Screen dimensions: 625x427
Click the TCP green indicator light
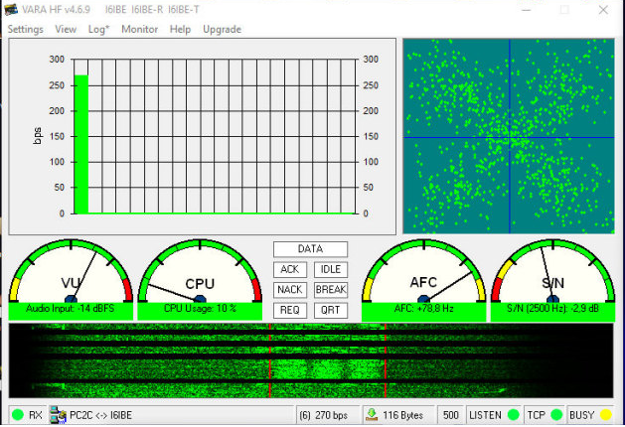point(556,415)
